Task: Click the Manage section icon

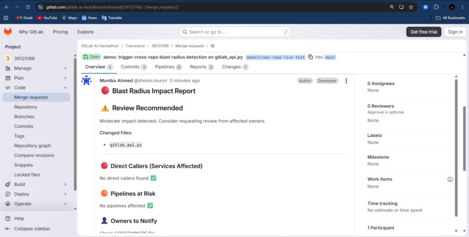Action: click(8, 68)
